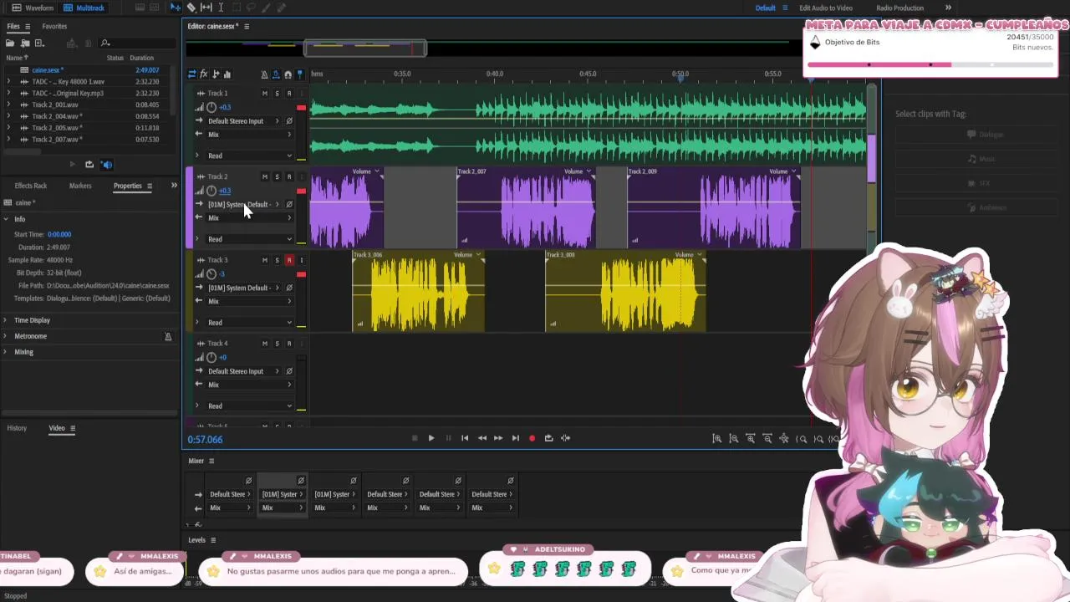Collapse the Info section in Properties
Screen dimensions: 1070x602
(7, 219)
